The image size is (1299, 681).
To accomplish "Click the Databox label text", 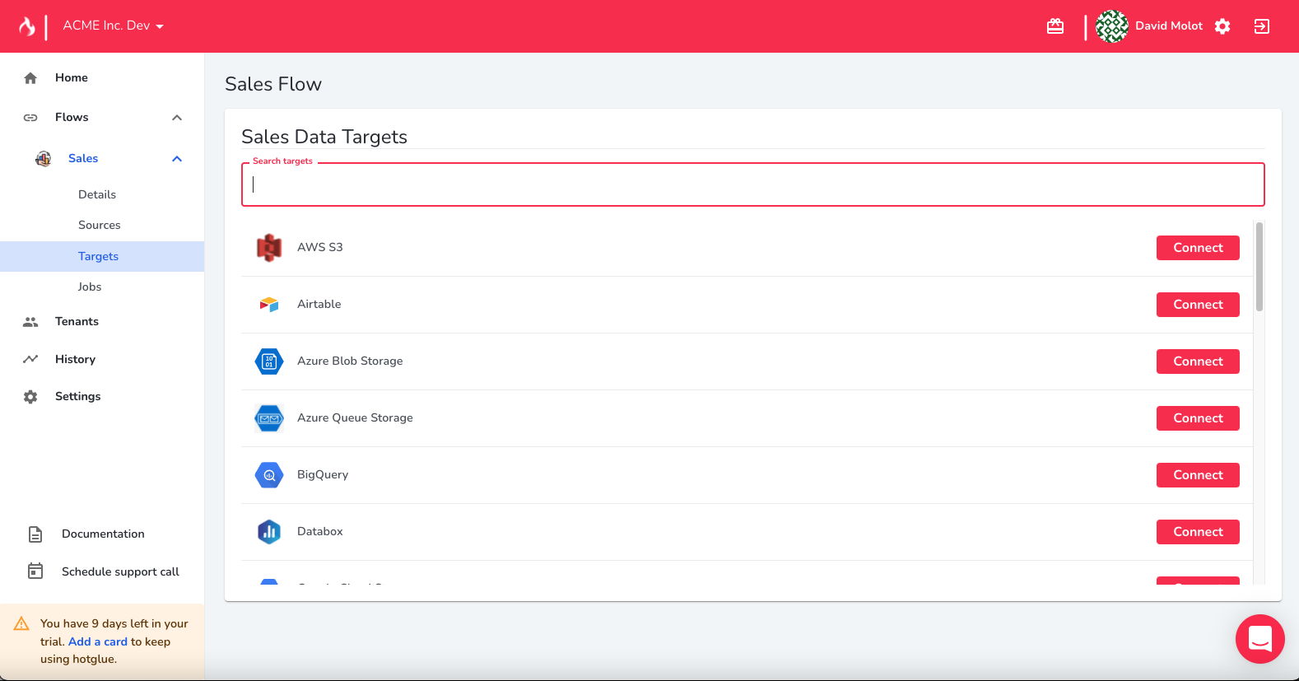I will pos(320,531).
